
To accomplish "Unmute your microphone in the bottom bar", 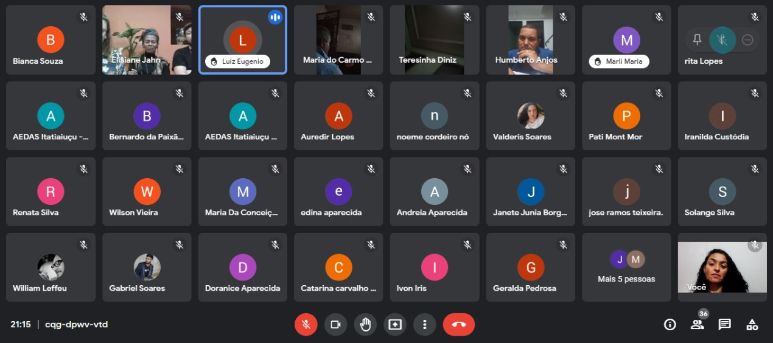I will 306,324.
